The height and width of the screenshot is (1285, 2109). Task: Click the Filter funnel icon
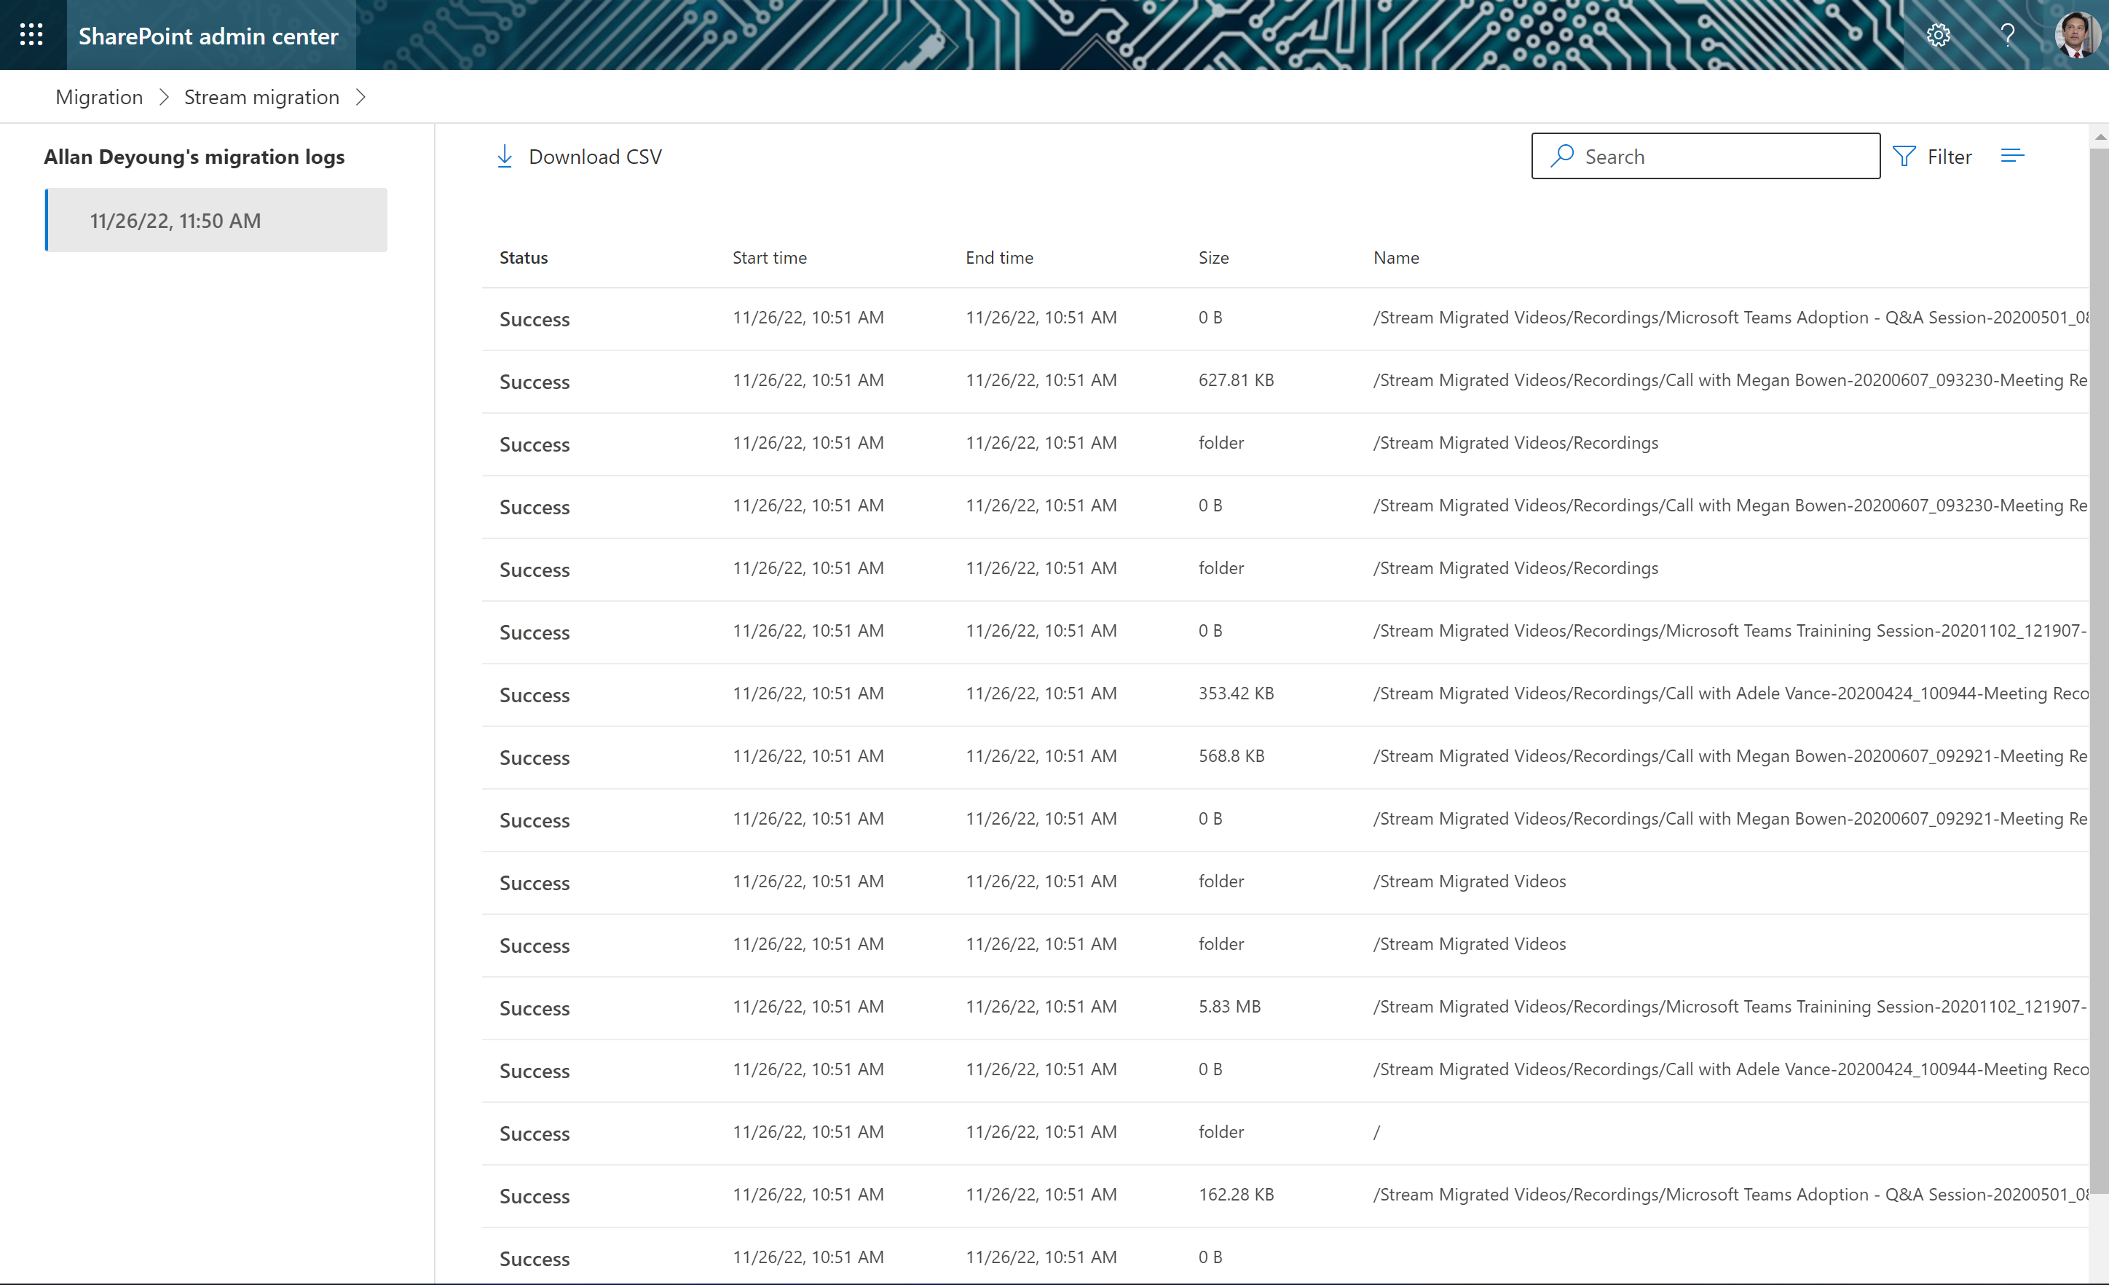pyautogui.click(x=1904, y=156)
